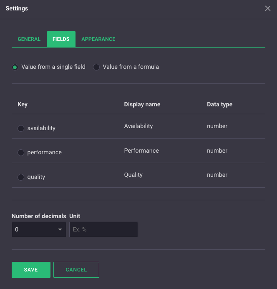The image size is (277, 289).
Task: Expand the Number of decimals dropdown
Action: pos(39,229)
